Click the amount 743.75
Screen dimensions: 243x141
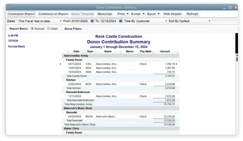pos(171,72)
